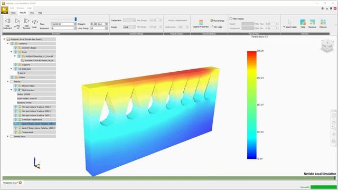
Task: Open Legend Properties
Action: coord(201,24)
